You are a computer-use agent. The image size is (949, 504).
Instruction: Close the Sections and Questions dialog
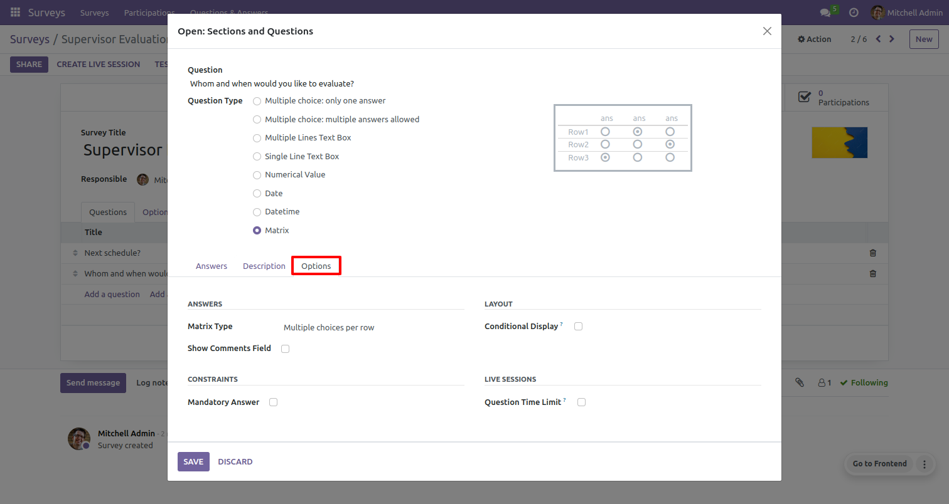(x=767, y=31)
